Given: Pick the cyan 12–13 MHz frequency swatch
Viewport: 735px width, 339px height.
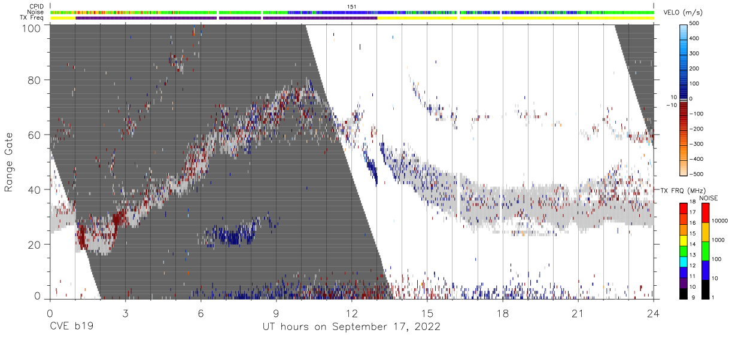Looking at the screenshot, I should [684, 261].
